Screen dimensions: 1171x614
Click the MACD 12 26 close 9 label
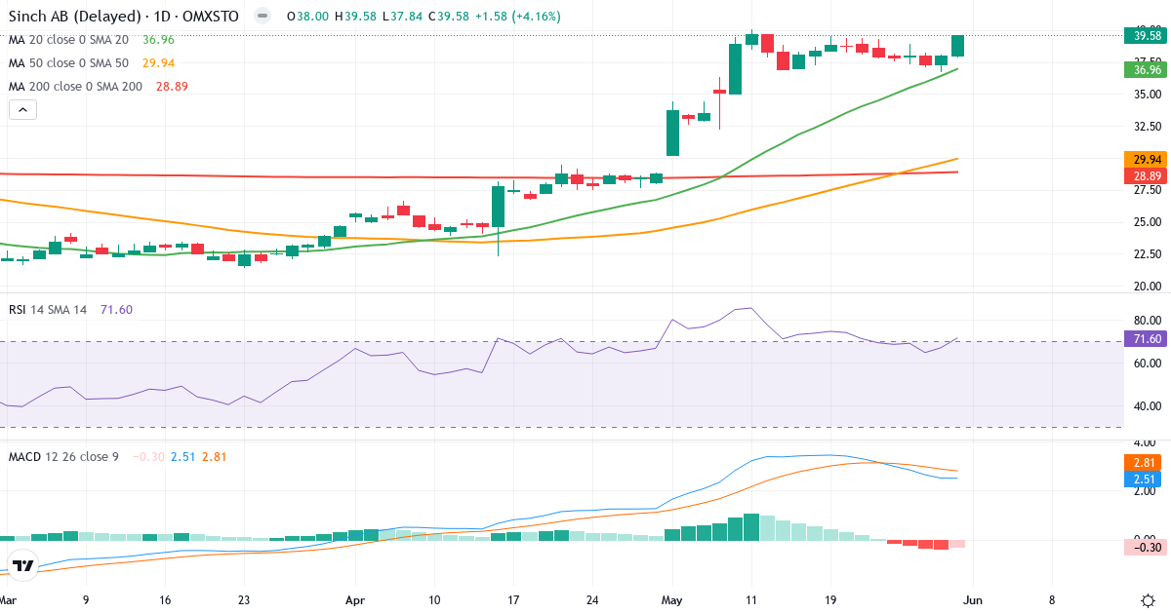click(63, 456)
